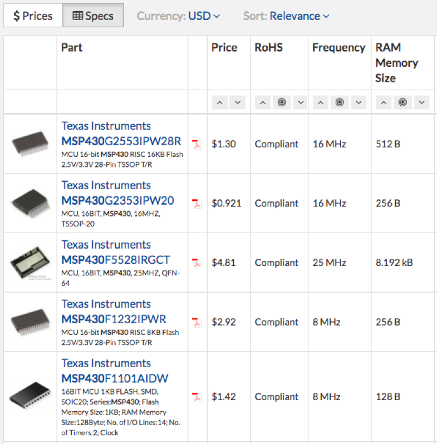The width and height of the screenshot is (437, 444).
Task: Switch to the Specs tab
Action: coord(93,16)
